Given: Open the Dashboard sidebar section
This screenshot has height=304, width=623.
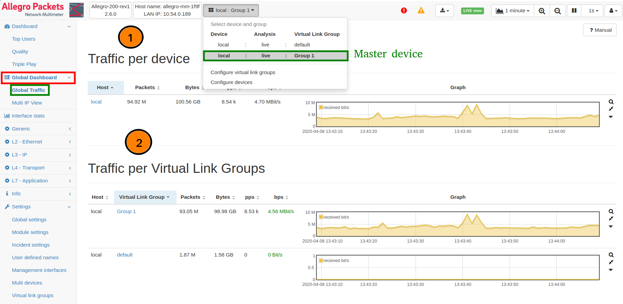Looking at the screenshot, I should 25,26.
